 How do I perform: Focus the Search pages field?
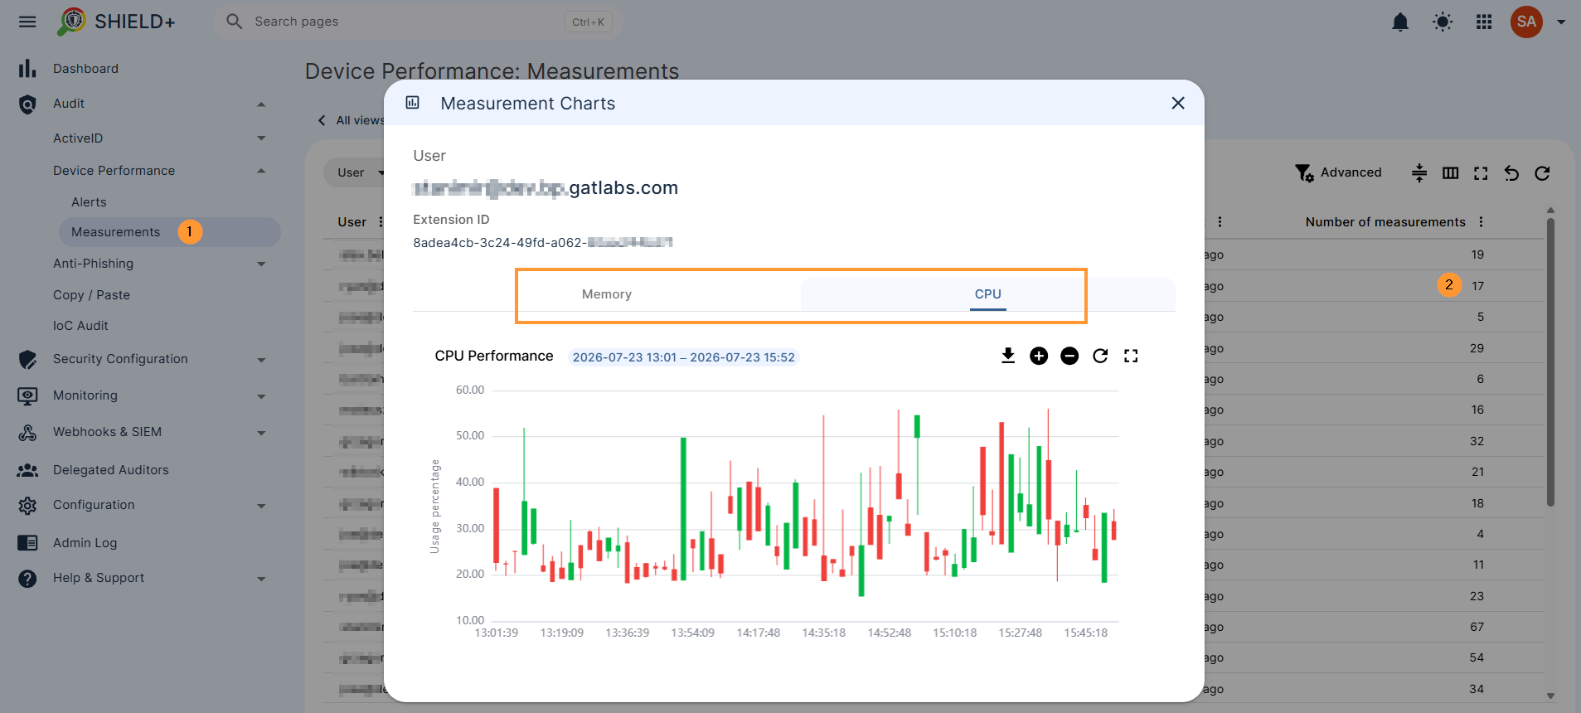[419, 22]
